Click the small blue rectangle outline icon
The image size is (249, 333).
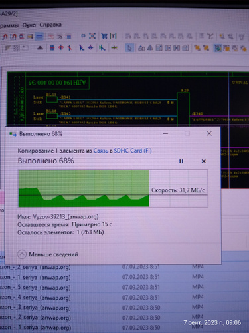click(x=83, y=36)
